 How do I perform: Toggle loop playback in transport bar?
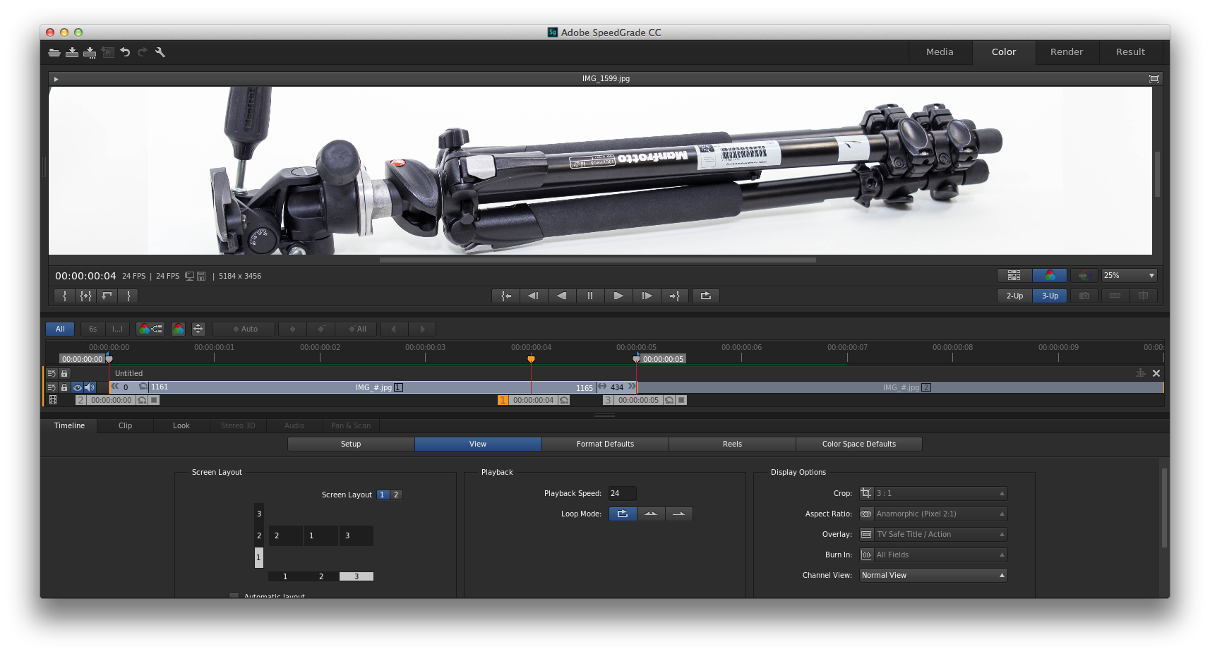pyautogui.click(x=705, y=296)
